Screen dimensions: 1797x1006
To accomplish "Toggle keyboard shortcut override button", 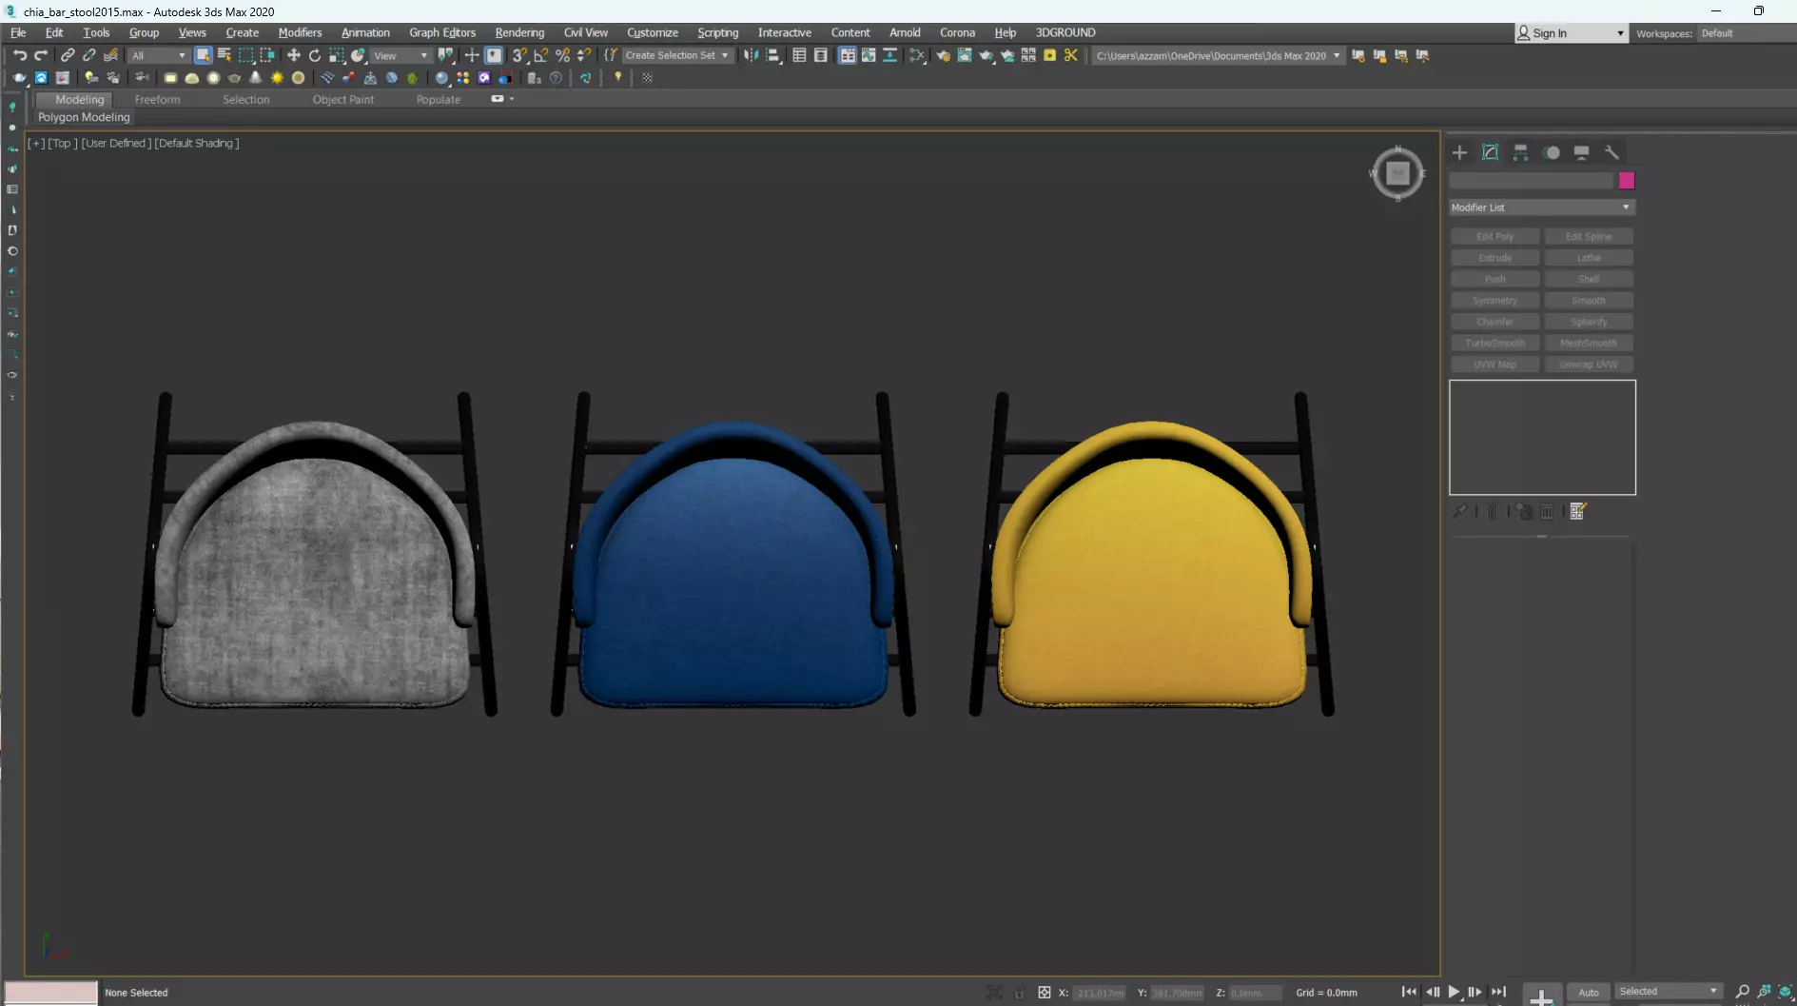I will tap(494, 55).
